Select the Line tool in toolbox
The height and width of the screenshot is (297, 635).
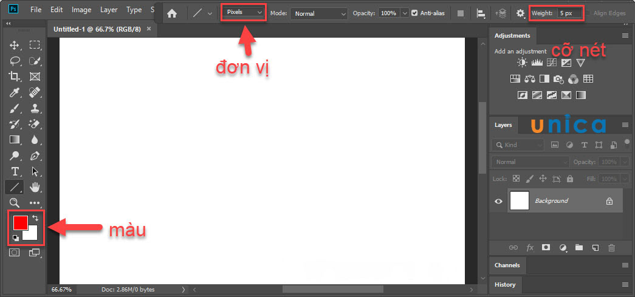(x=14, y=187)
